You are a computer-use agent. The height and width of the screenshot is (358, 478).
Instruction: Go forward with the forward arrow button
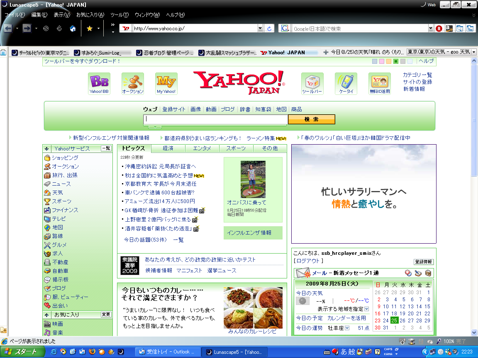(x=27, y=29)
